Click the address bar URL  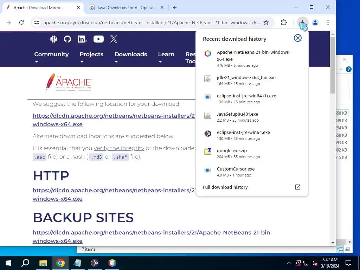click(152, 22)
